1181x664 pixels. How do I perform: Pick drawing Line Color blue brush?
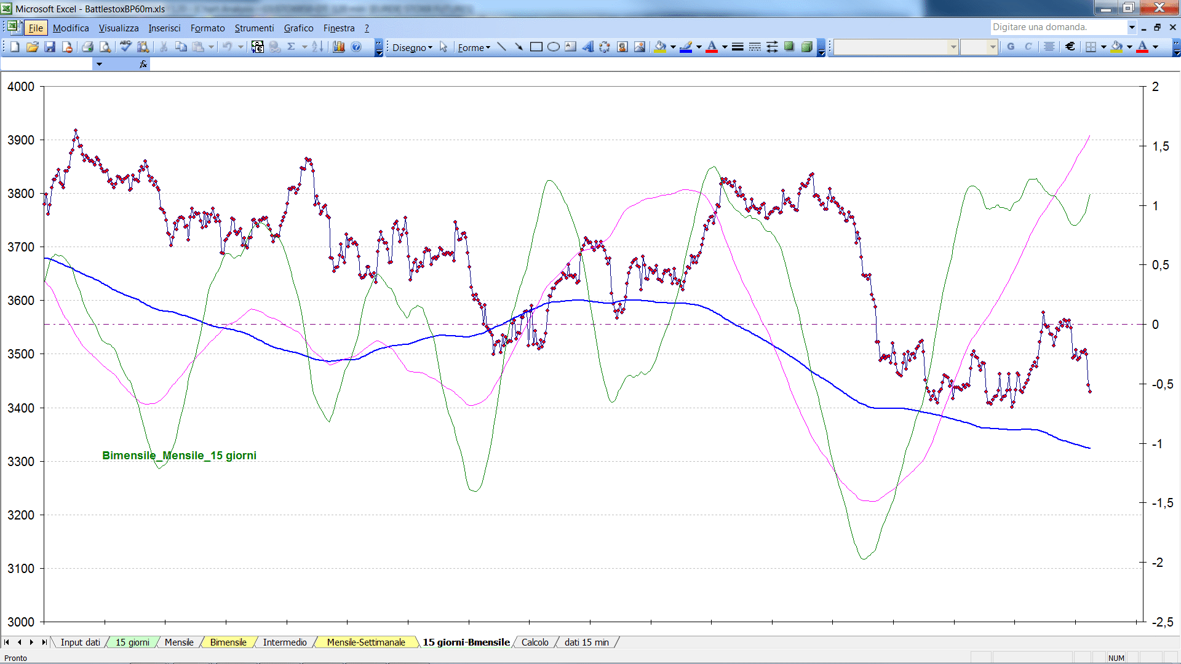[x=686, y=47]
